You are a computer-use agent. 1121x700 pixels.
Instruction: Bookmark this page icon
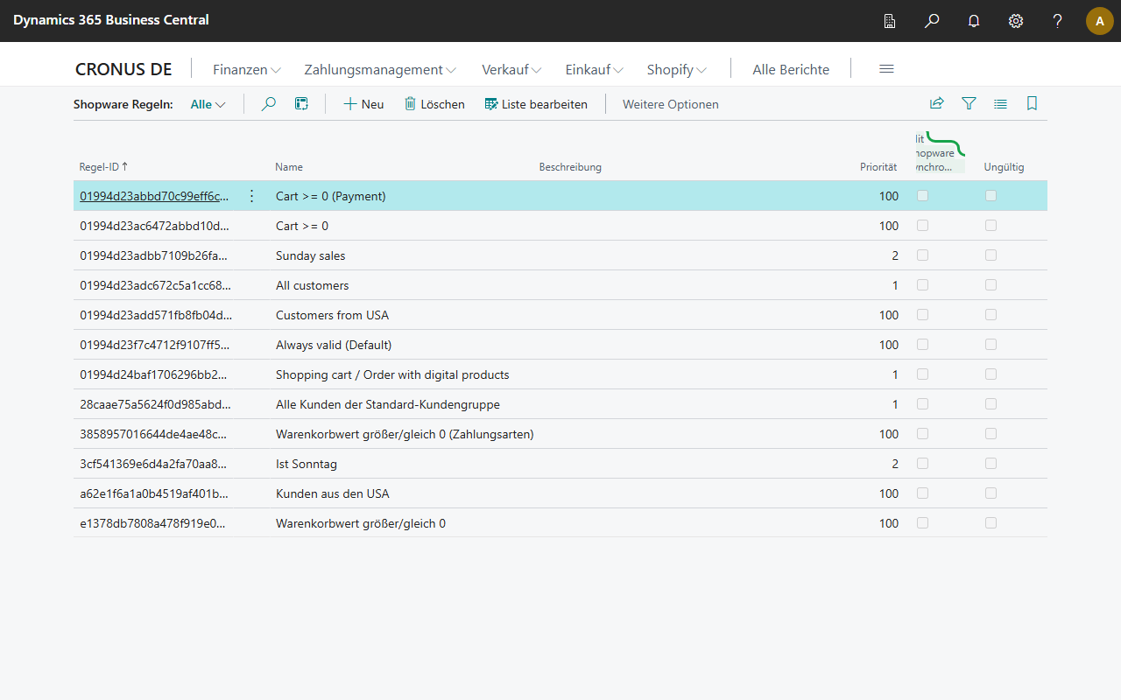point(1032,103)
